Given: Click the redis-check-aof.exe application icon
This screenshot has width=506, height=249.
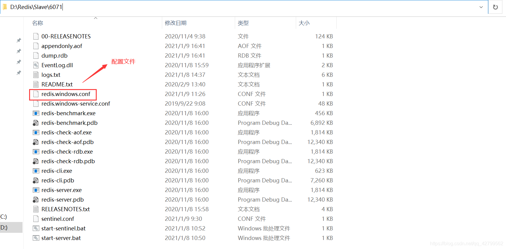Looking at the screenshot, I should [36, 132].
